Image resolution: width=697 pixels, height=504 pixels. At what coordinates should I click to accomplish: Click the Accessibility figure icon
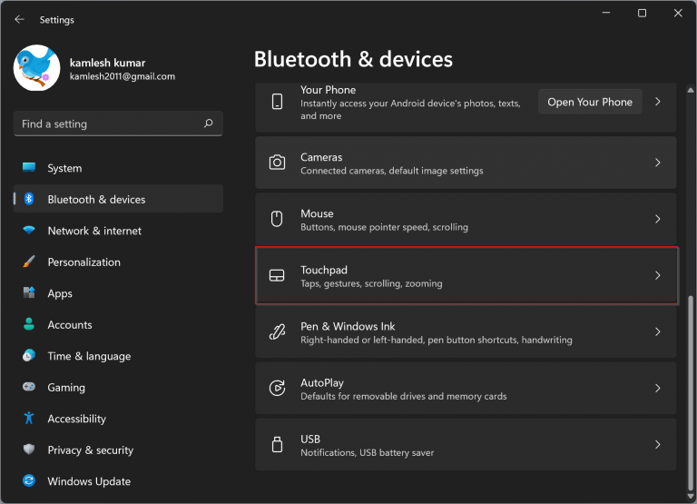click(29, 418)
